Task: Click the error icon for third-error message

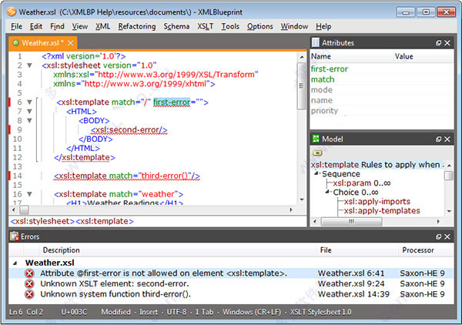Action: [30, 294]
